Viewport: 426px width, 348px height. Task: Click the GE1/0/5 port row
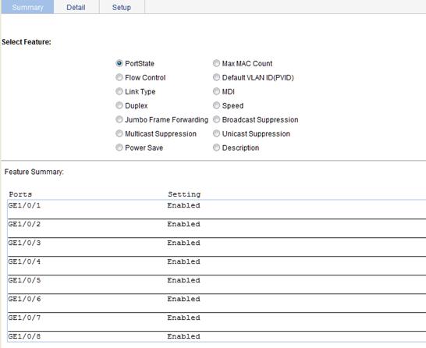tap(217, 284)
